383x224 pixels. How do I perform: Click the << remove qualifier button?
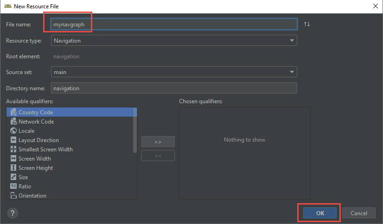158,156
